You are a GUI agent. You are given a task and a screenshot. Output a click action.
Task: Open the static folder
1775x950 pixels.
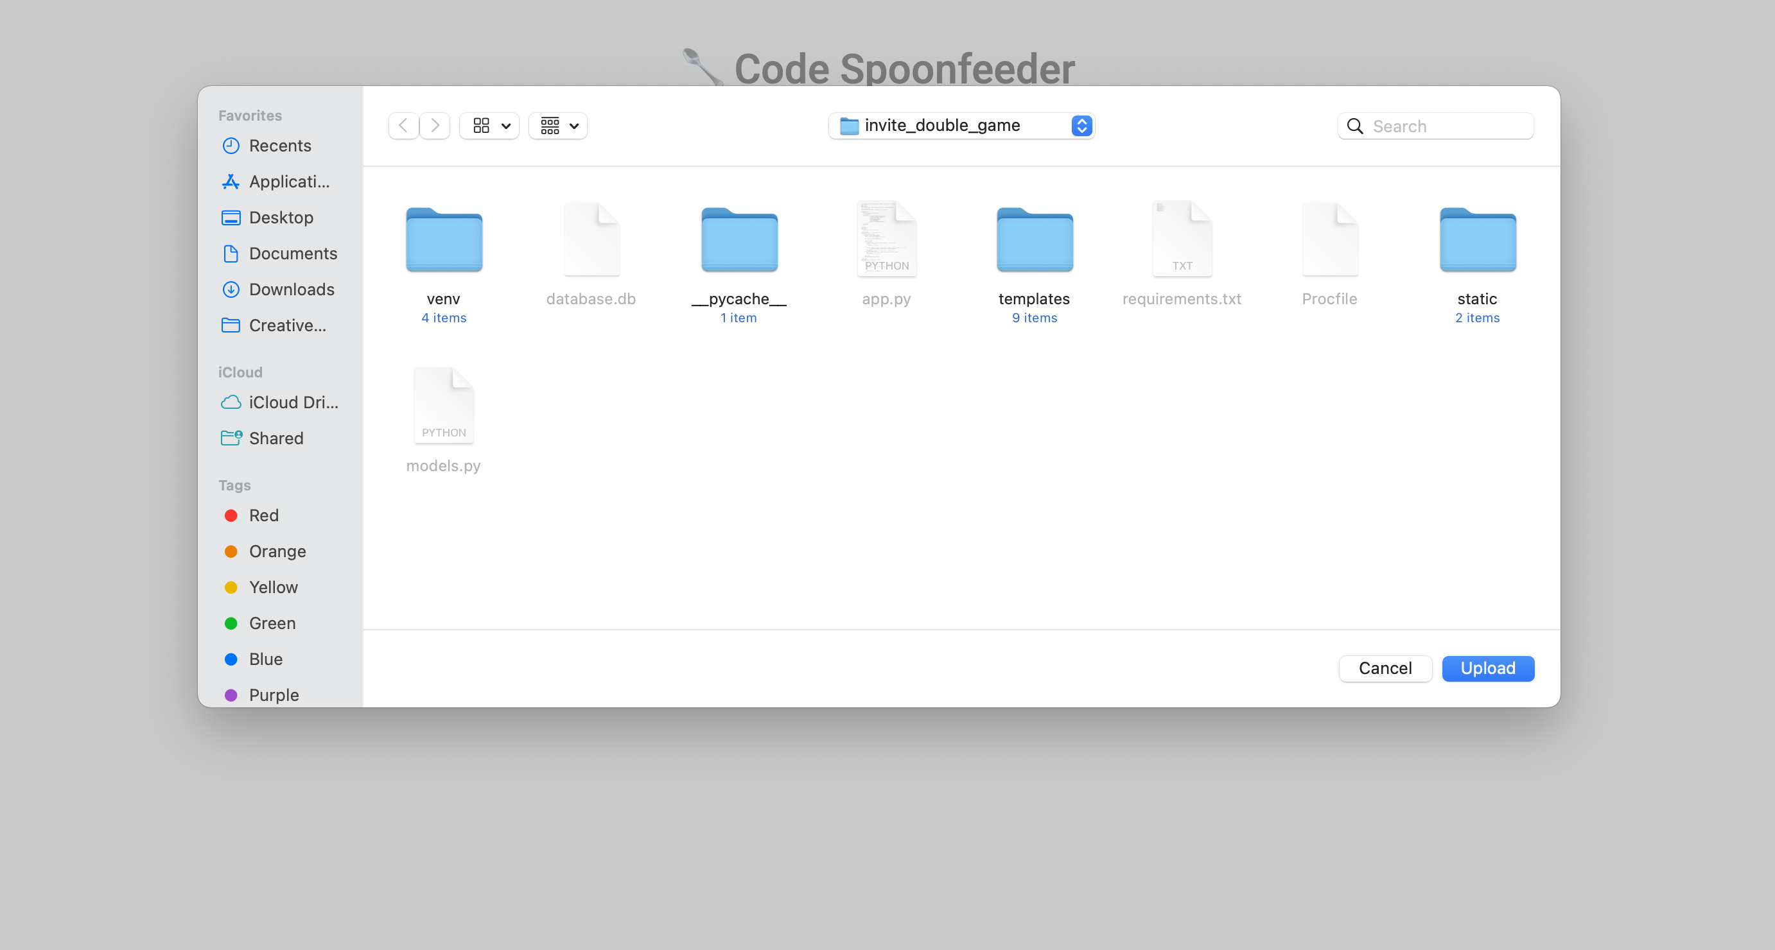coord(1477,241)
